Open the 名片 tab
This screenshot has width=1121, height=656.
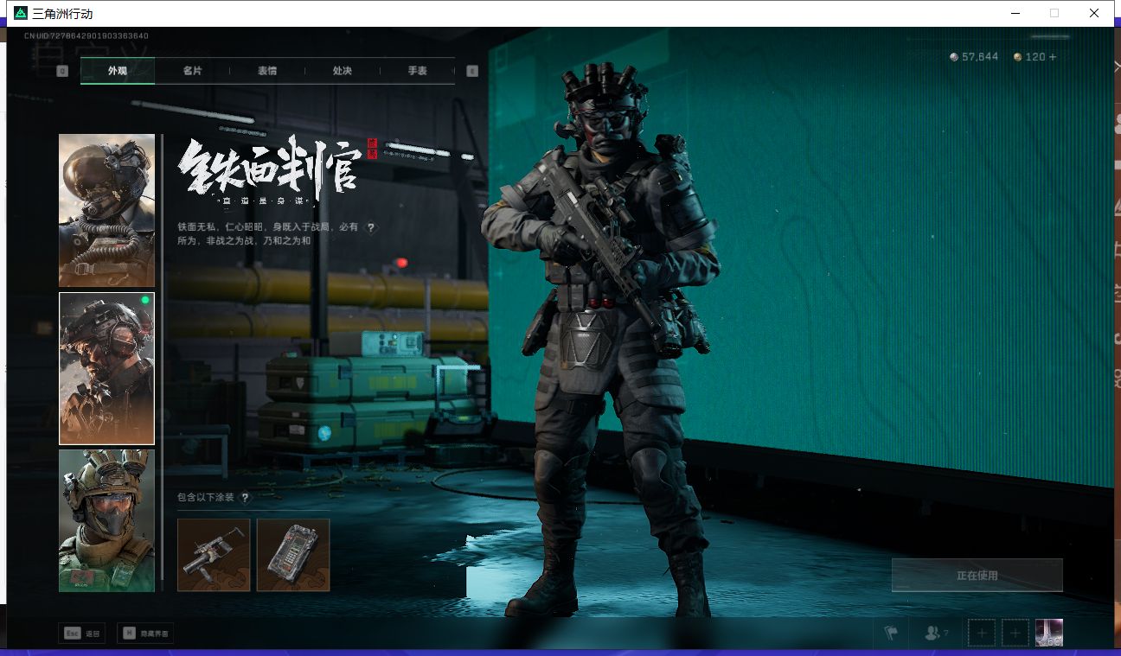(x=192, y=71)
